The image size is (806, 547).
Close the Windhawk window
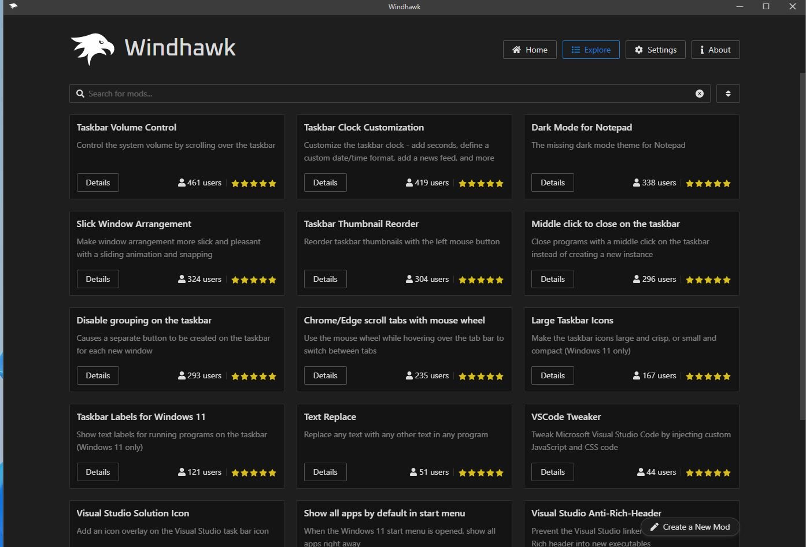coord(793,7)
